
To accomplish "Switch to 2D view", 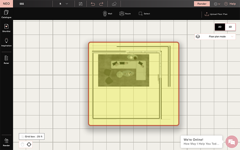I will (x=220, y=27).
